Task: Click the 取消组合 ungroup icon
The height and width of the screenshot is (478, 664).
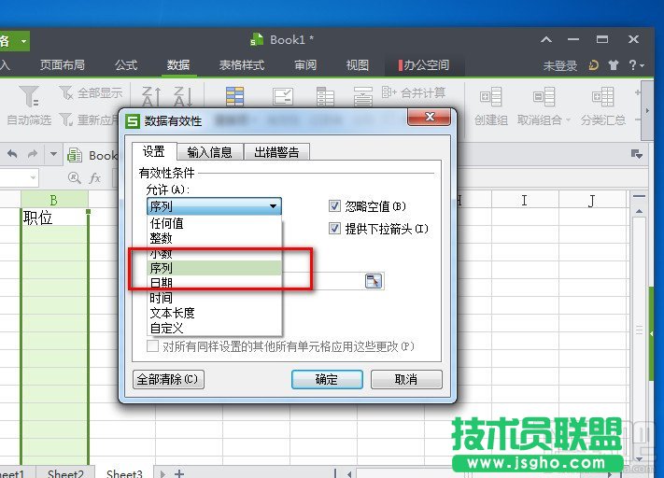Action: click(x=544, y=96)
